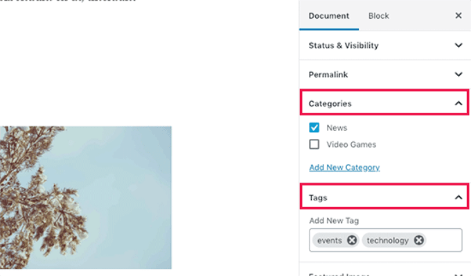Expand the Permalink panel
Viewport: 471px width, 276px height.
click(x=385, y=75)
